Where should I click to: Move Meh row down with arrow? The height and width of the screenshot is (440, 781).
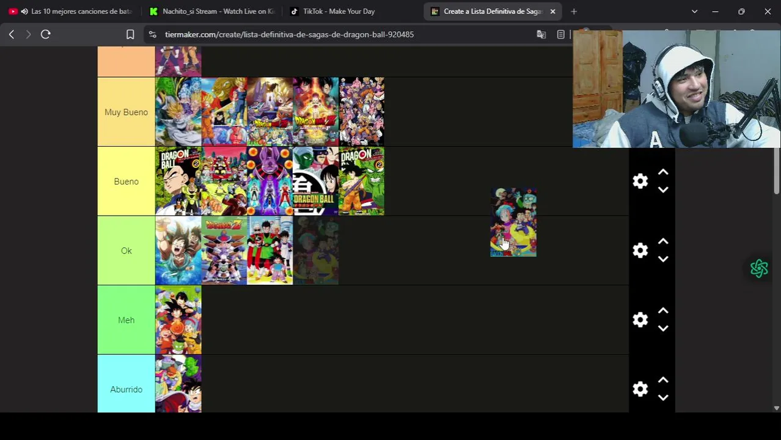[x=663, y=328]
